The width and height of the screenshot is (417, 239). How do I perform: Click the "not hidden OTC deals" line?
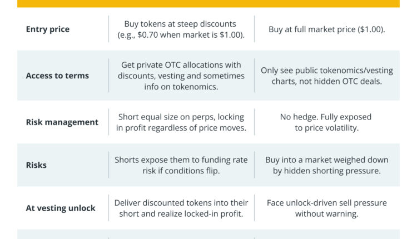coord(327,81)
